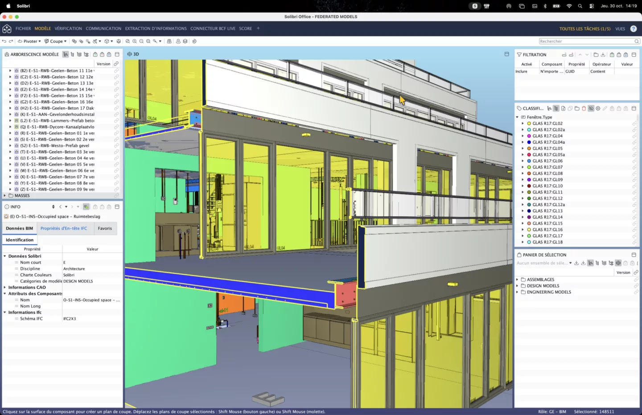
Task: Click the Undo arrow in the toolbar
Action: [4, 41]
